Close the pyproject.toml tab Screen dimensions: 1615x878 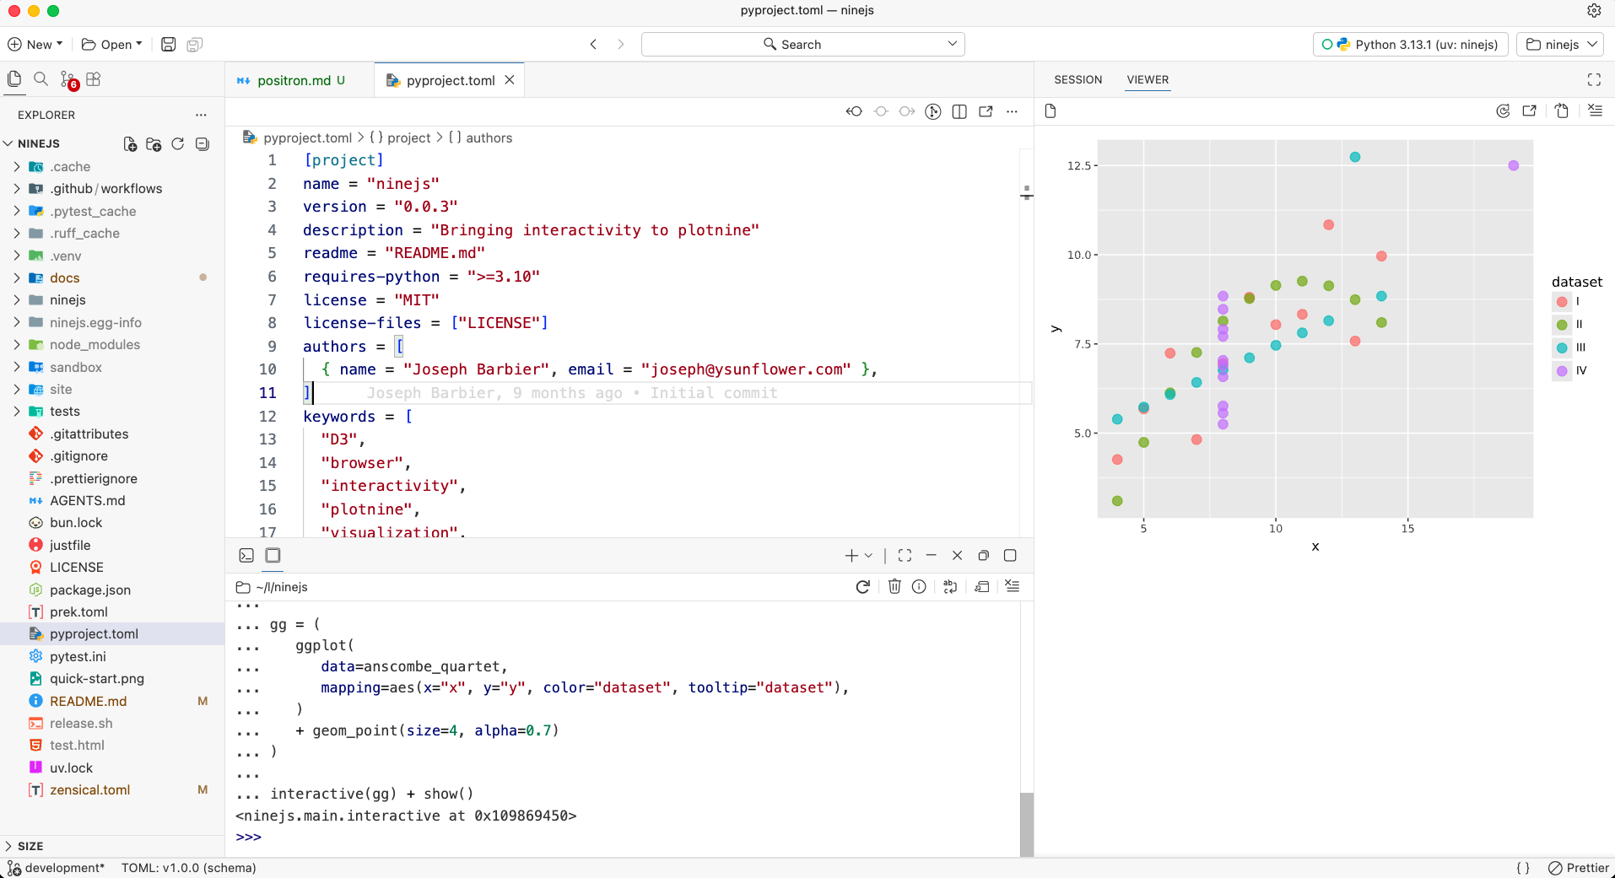click(510, 80)
